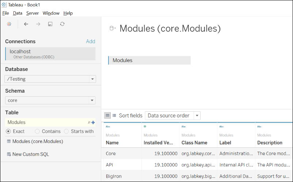Click the Add connection link
The image size is (293, 182).
coord(91,42)
